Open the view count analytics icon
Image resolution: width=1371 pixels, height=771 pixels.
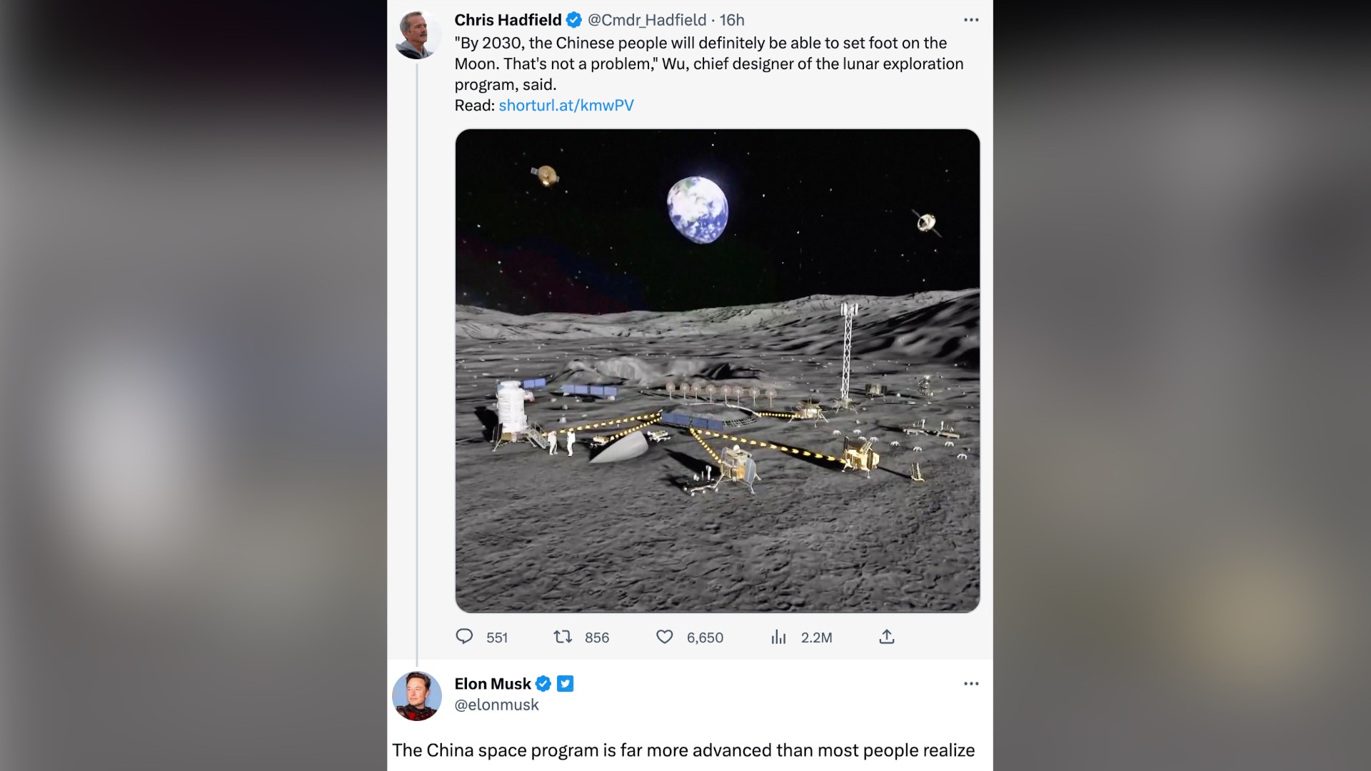778,637
